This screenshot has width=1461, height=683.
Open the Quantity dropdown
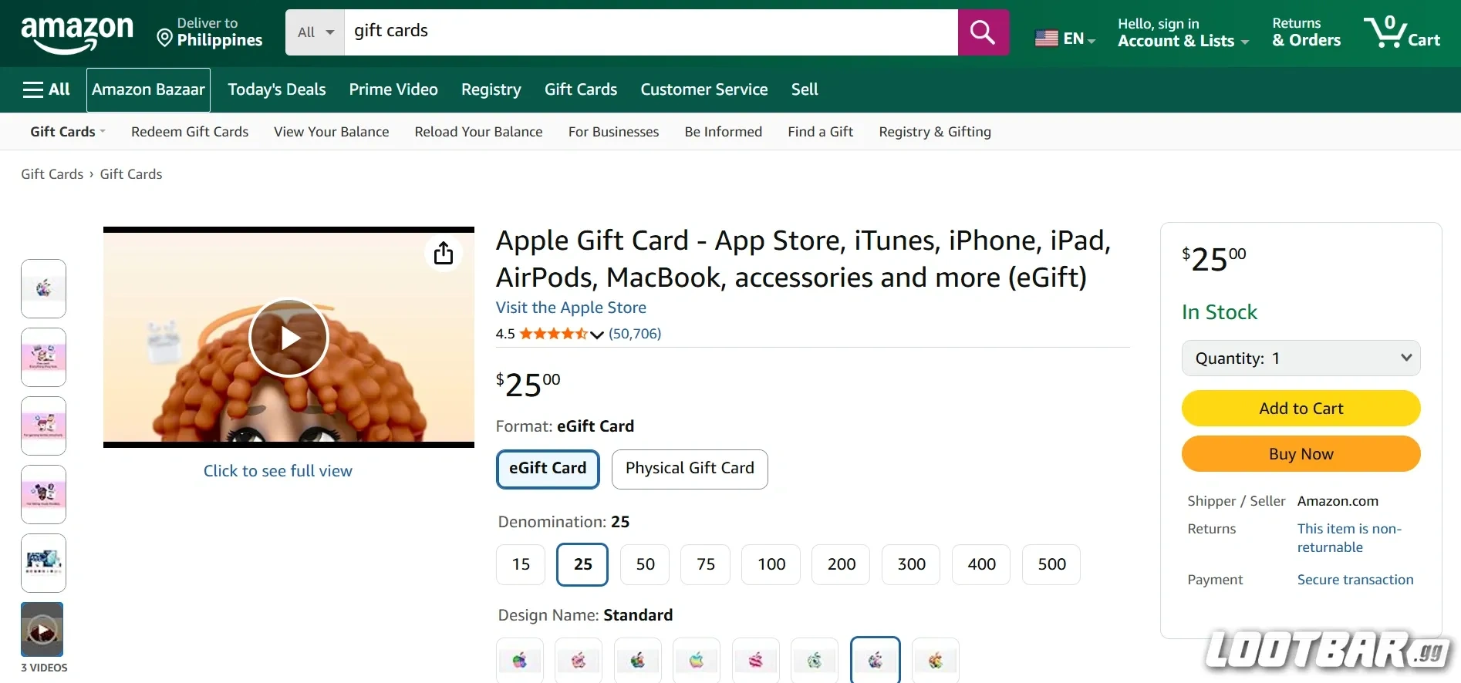click(1300, 358)
